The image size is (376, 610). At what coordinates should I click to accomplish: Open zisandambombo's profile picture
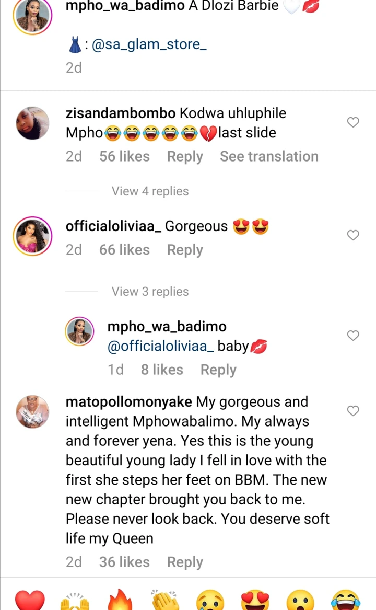pos(32,123)
